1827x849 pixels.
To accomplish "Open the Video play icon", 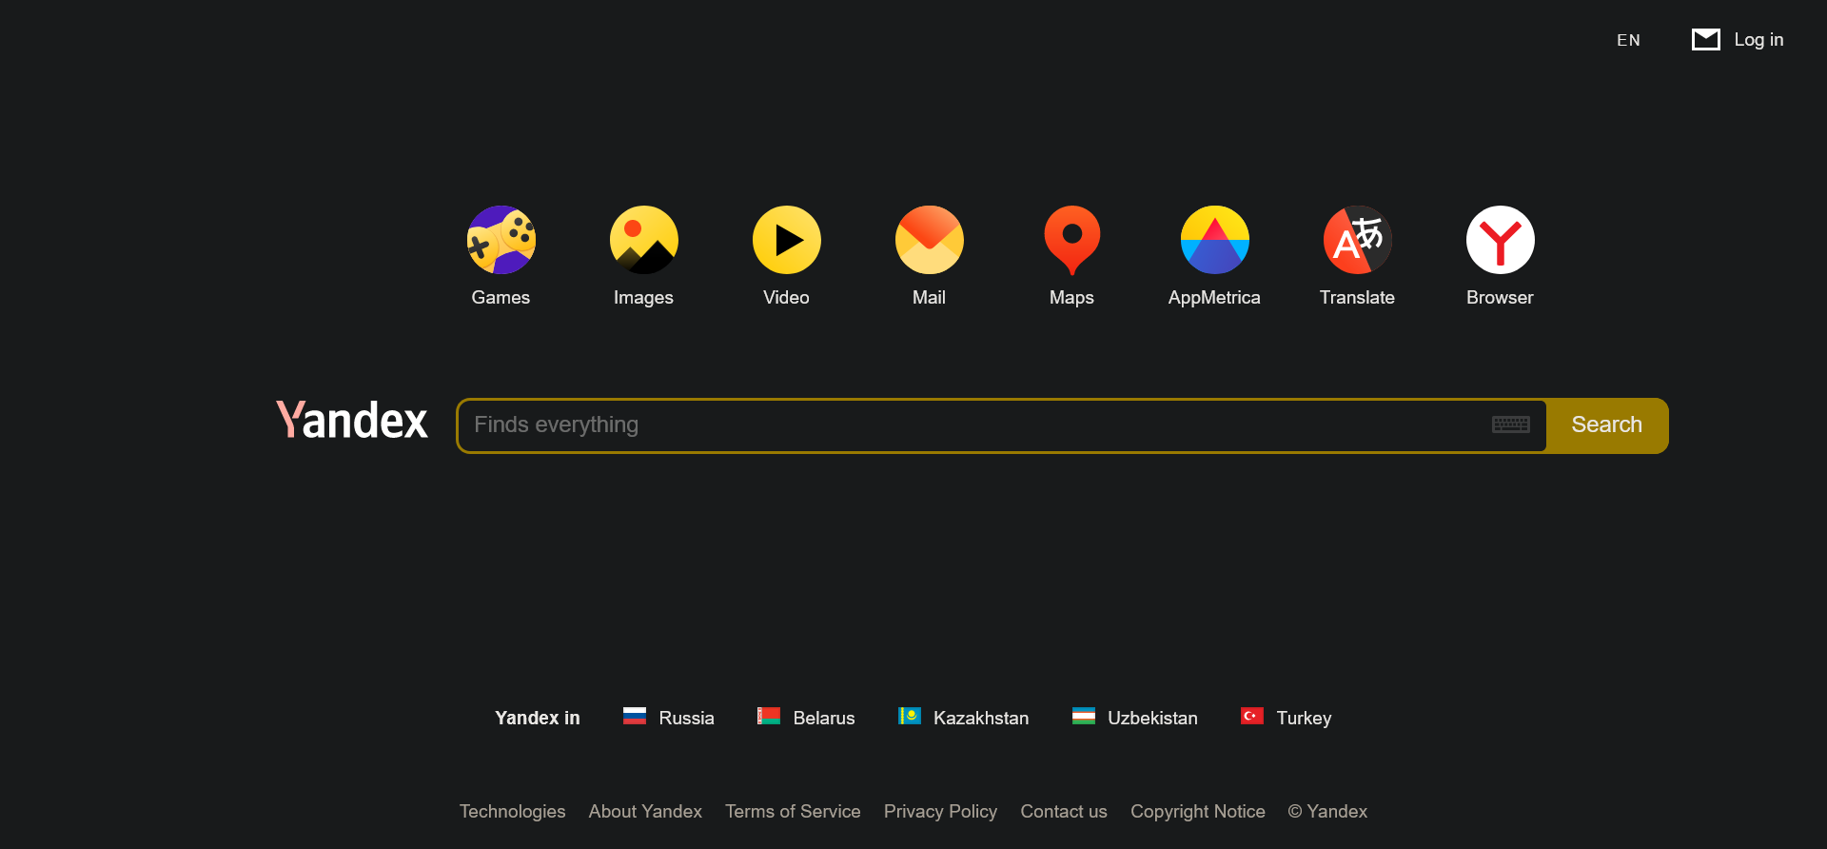I will [786, 240].
